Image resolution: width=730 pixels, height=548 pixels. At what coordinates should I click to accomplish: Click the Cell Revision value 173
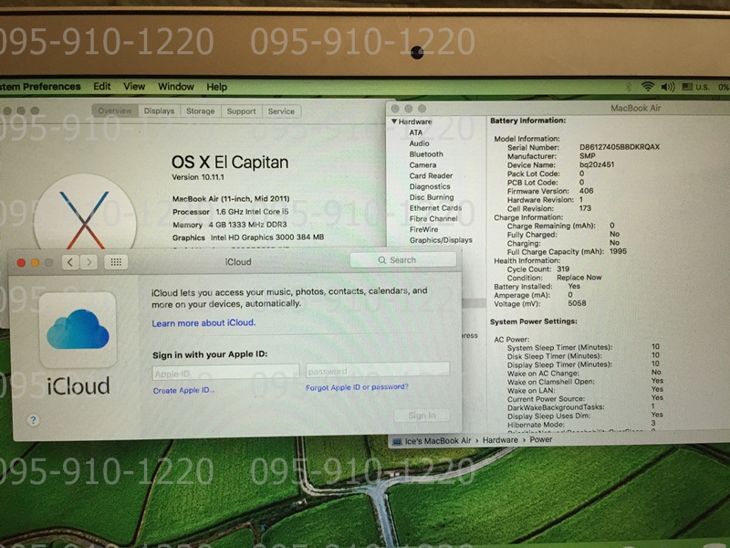tap(585, 208)
